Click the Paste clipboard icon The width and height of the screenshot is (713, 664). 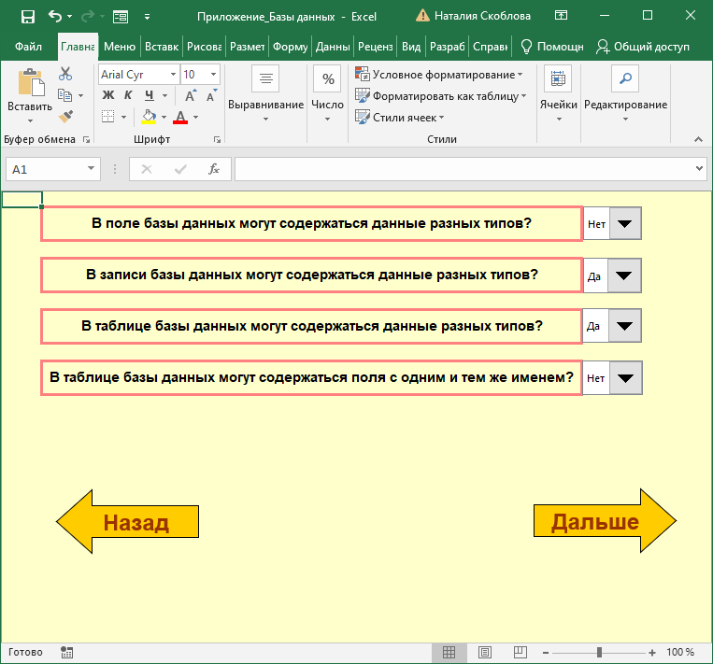click(30, 85)
